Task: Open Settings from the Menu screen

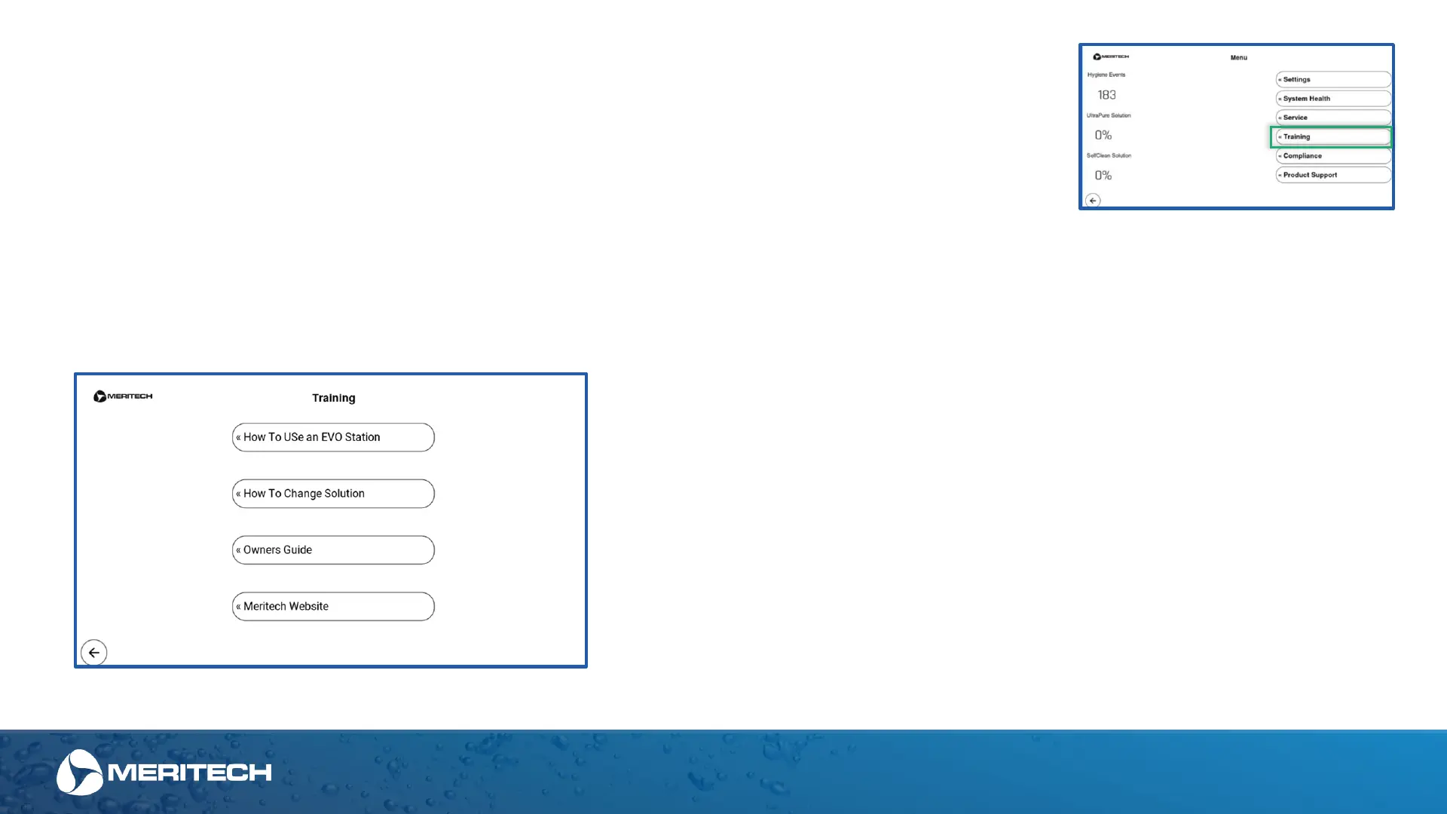Action: coord(1332,79)
